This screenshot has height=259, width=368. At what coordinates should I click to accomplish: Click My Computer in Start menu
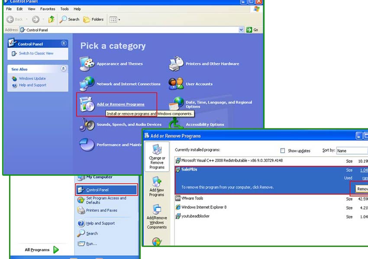(x=99, y=177)
